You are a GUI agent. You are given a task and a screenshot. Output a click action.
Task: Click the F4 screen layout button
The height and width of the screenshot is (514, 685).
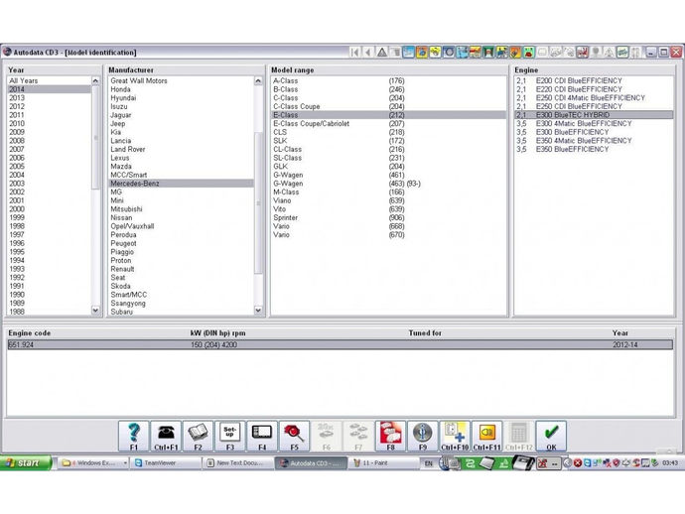tap(262, 436)
